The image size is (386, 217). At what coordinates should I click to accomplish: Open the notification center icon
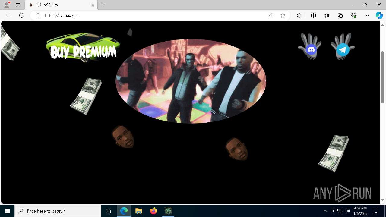click(376, 211)
